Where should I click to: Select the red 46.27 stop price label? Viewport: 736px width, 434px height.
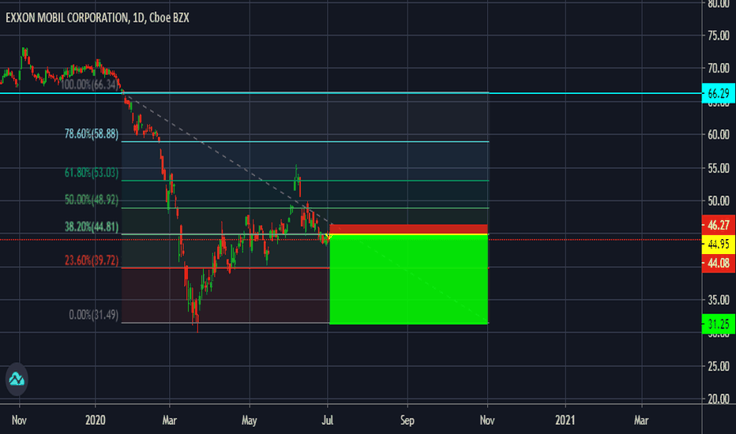coord(718,225)
